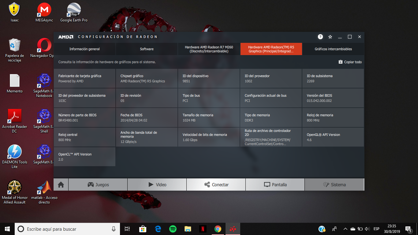Image resolution: width=418 pixels, height=235 pixels.
Task: Open the Sistema section
Action: [334, 185]
